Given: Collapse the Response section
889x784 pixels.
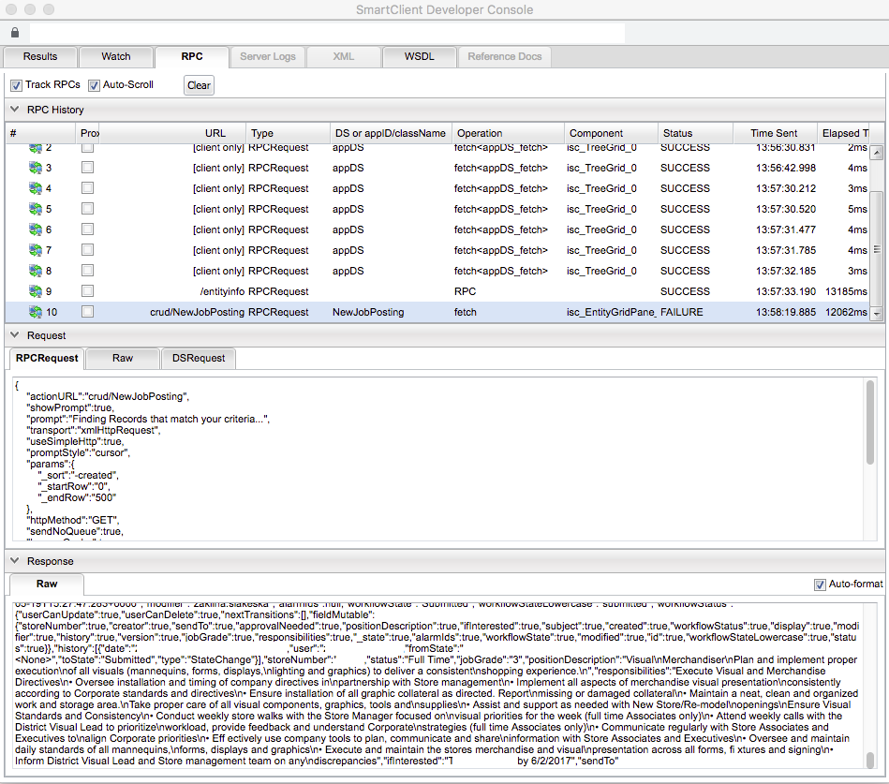Looking at the screenshot, I should pyautogui.click(x=15, y=561).
